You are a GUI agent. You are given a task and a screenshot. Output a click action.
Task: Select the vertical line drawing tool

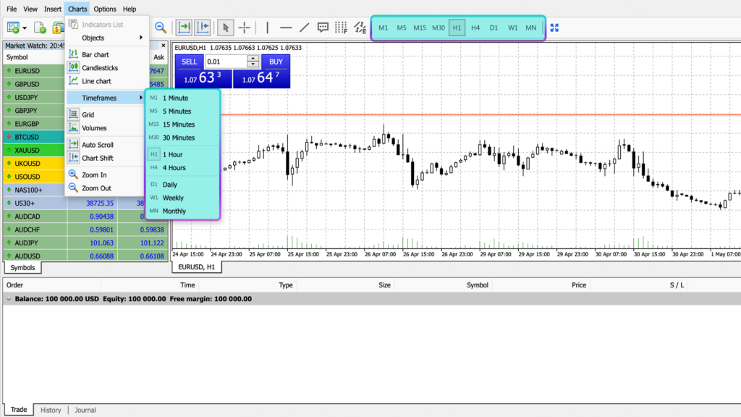tap(268, 28)
